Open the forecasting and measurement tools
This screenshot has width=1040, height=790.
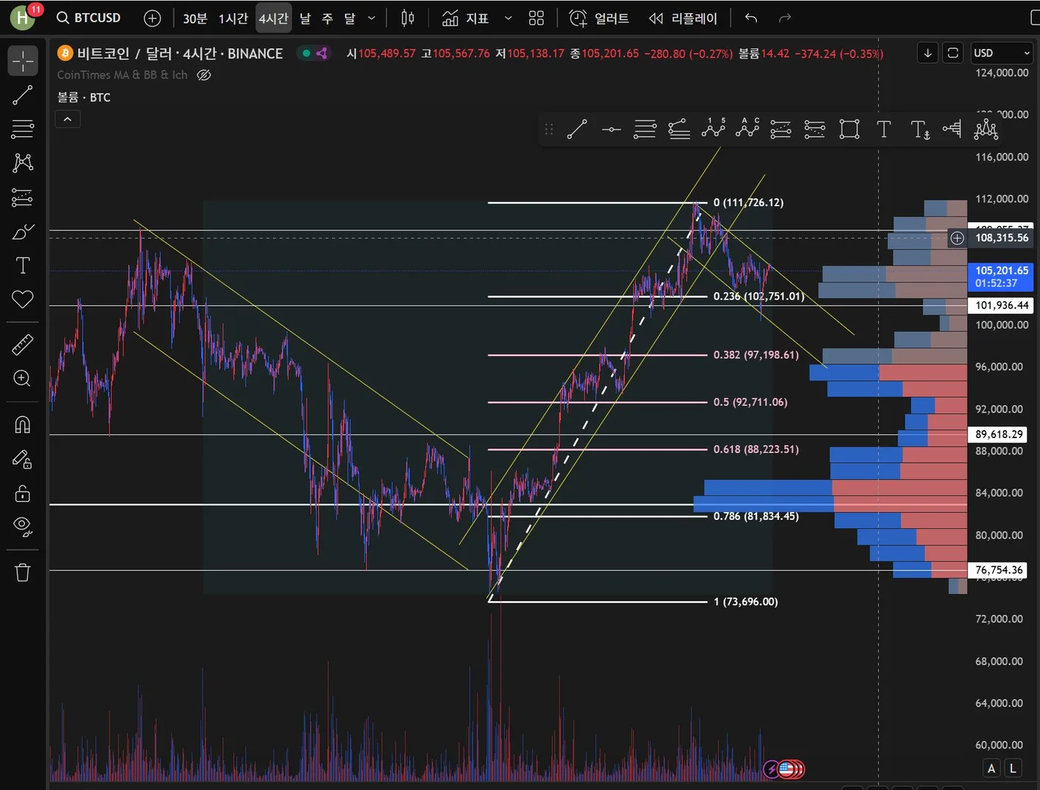23,197
